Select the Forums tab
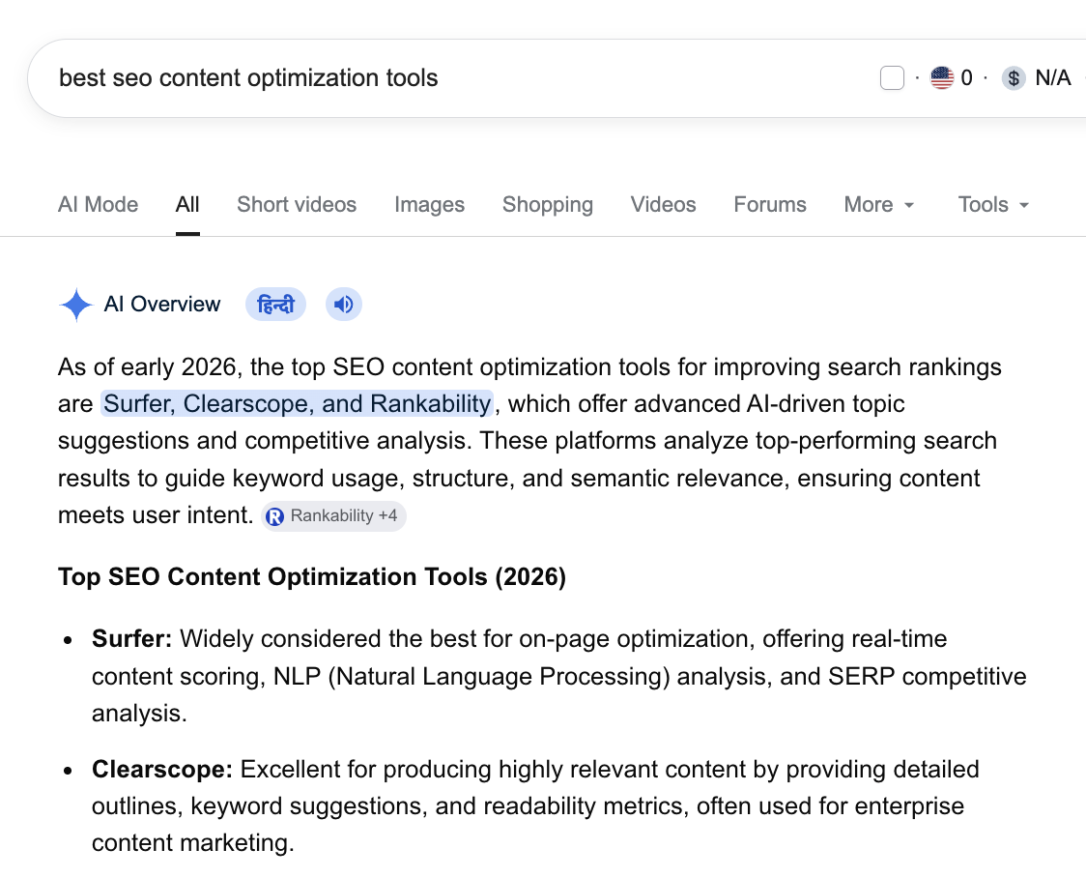Viewport: 1086px width, 878px height. pos(770,204)
